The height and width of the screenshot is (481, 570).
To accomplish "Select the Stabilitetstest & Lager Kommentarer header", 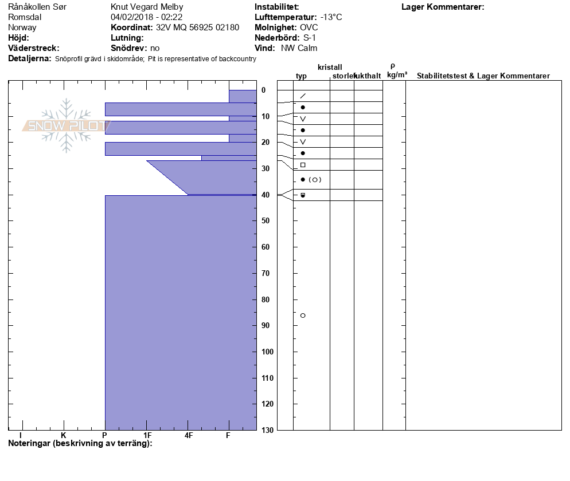I will (483, 76).
